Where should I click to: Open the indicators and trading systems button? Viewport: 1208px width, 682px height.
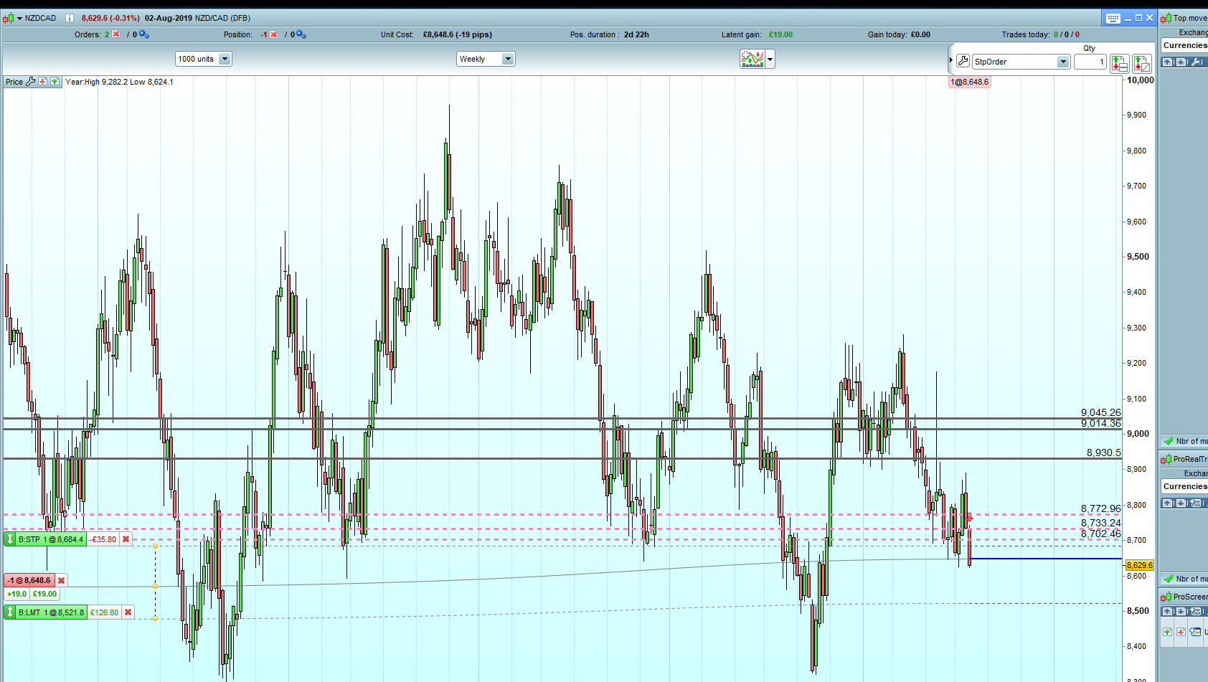752,59
